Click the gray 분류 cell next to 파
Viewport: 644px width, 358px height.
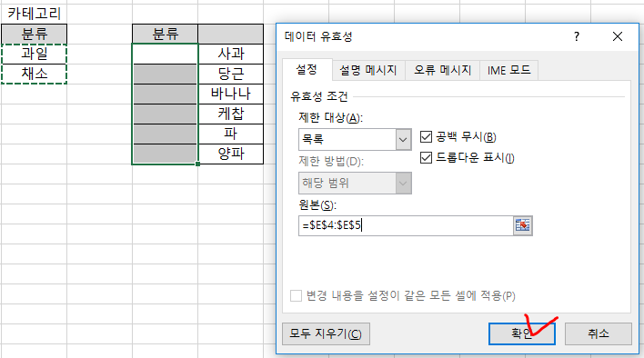[166, 134]
